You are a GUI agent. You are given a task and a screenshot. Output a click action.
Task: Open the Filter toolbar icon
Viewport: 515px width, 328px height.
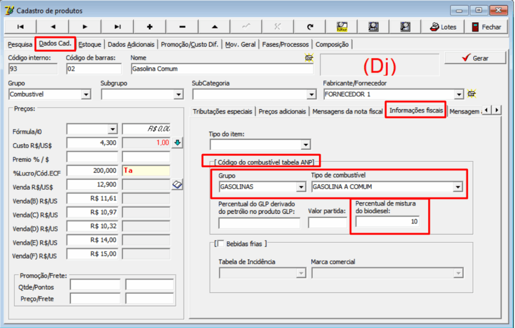coord(342,27)
